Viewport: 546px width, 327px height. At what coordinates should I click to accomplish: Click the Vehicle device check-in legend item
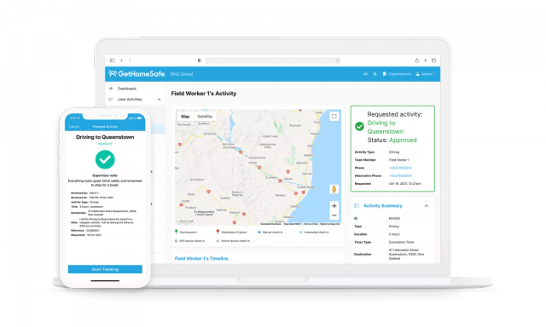click(233, 241)
